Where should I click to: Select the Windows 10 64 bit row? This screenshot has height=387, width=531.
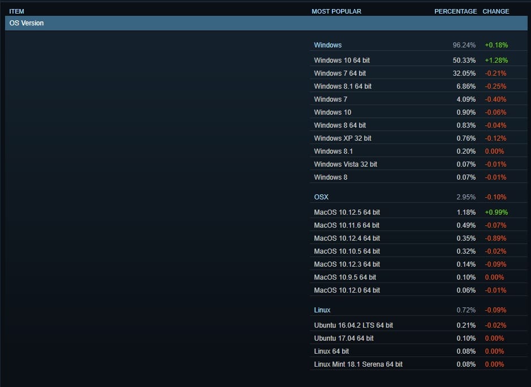[342, 60]
